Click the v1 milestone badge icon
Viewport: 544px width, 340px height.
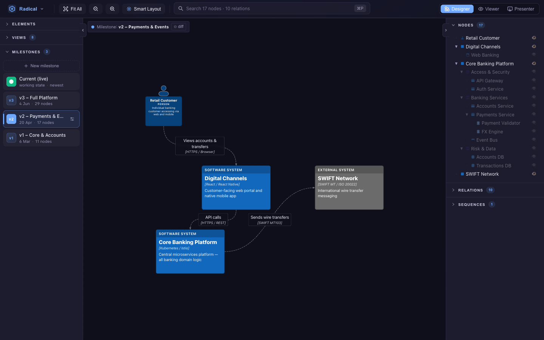(11, 138)
